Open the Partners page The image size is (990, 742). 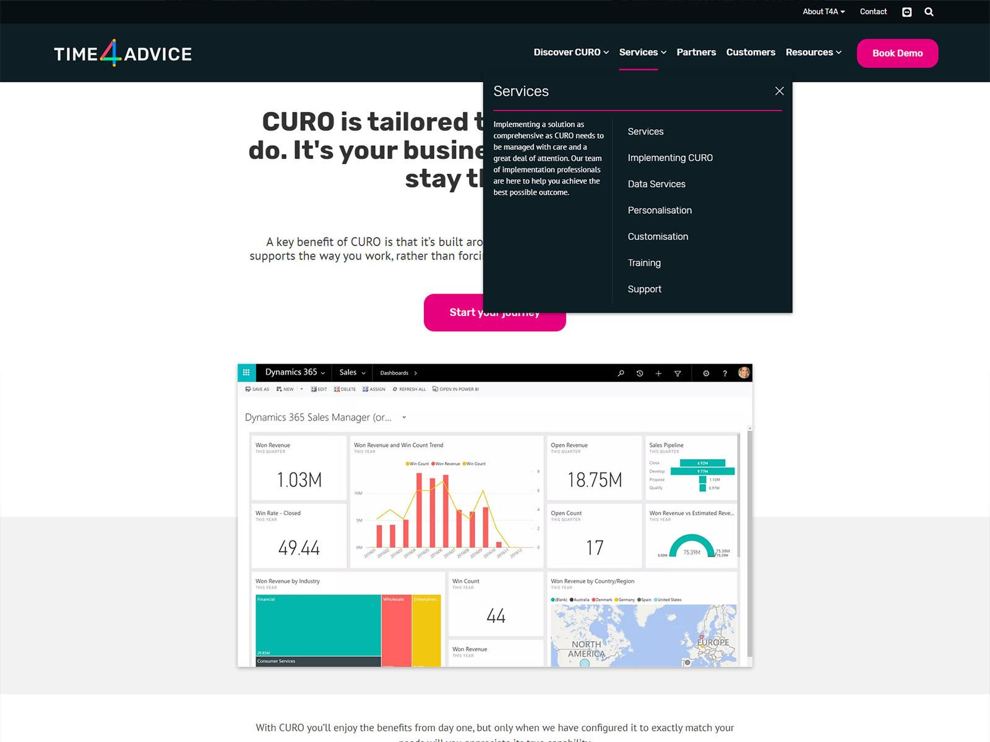pyautogui.click(x=696, y=53)
